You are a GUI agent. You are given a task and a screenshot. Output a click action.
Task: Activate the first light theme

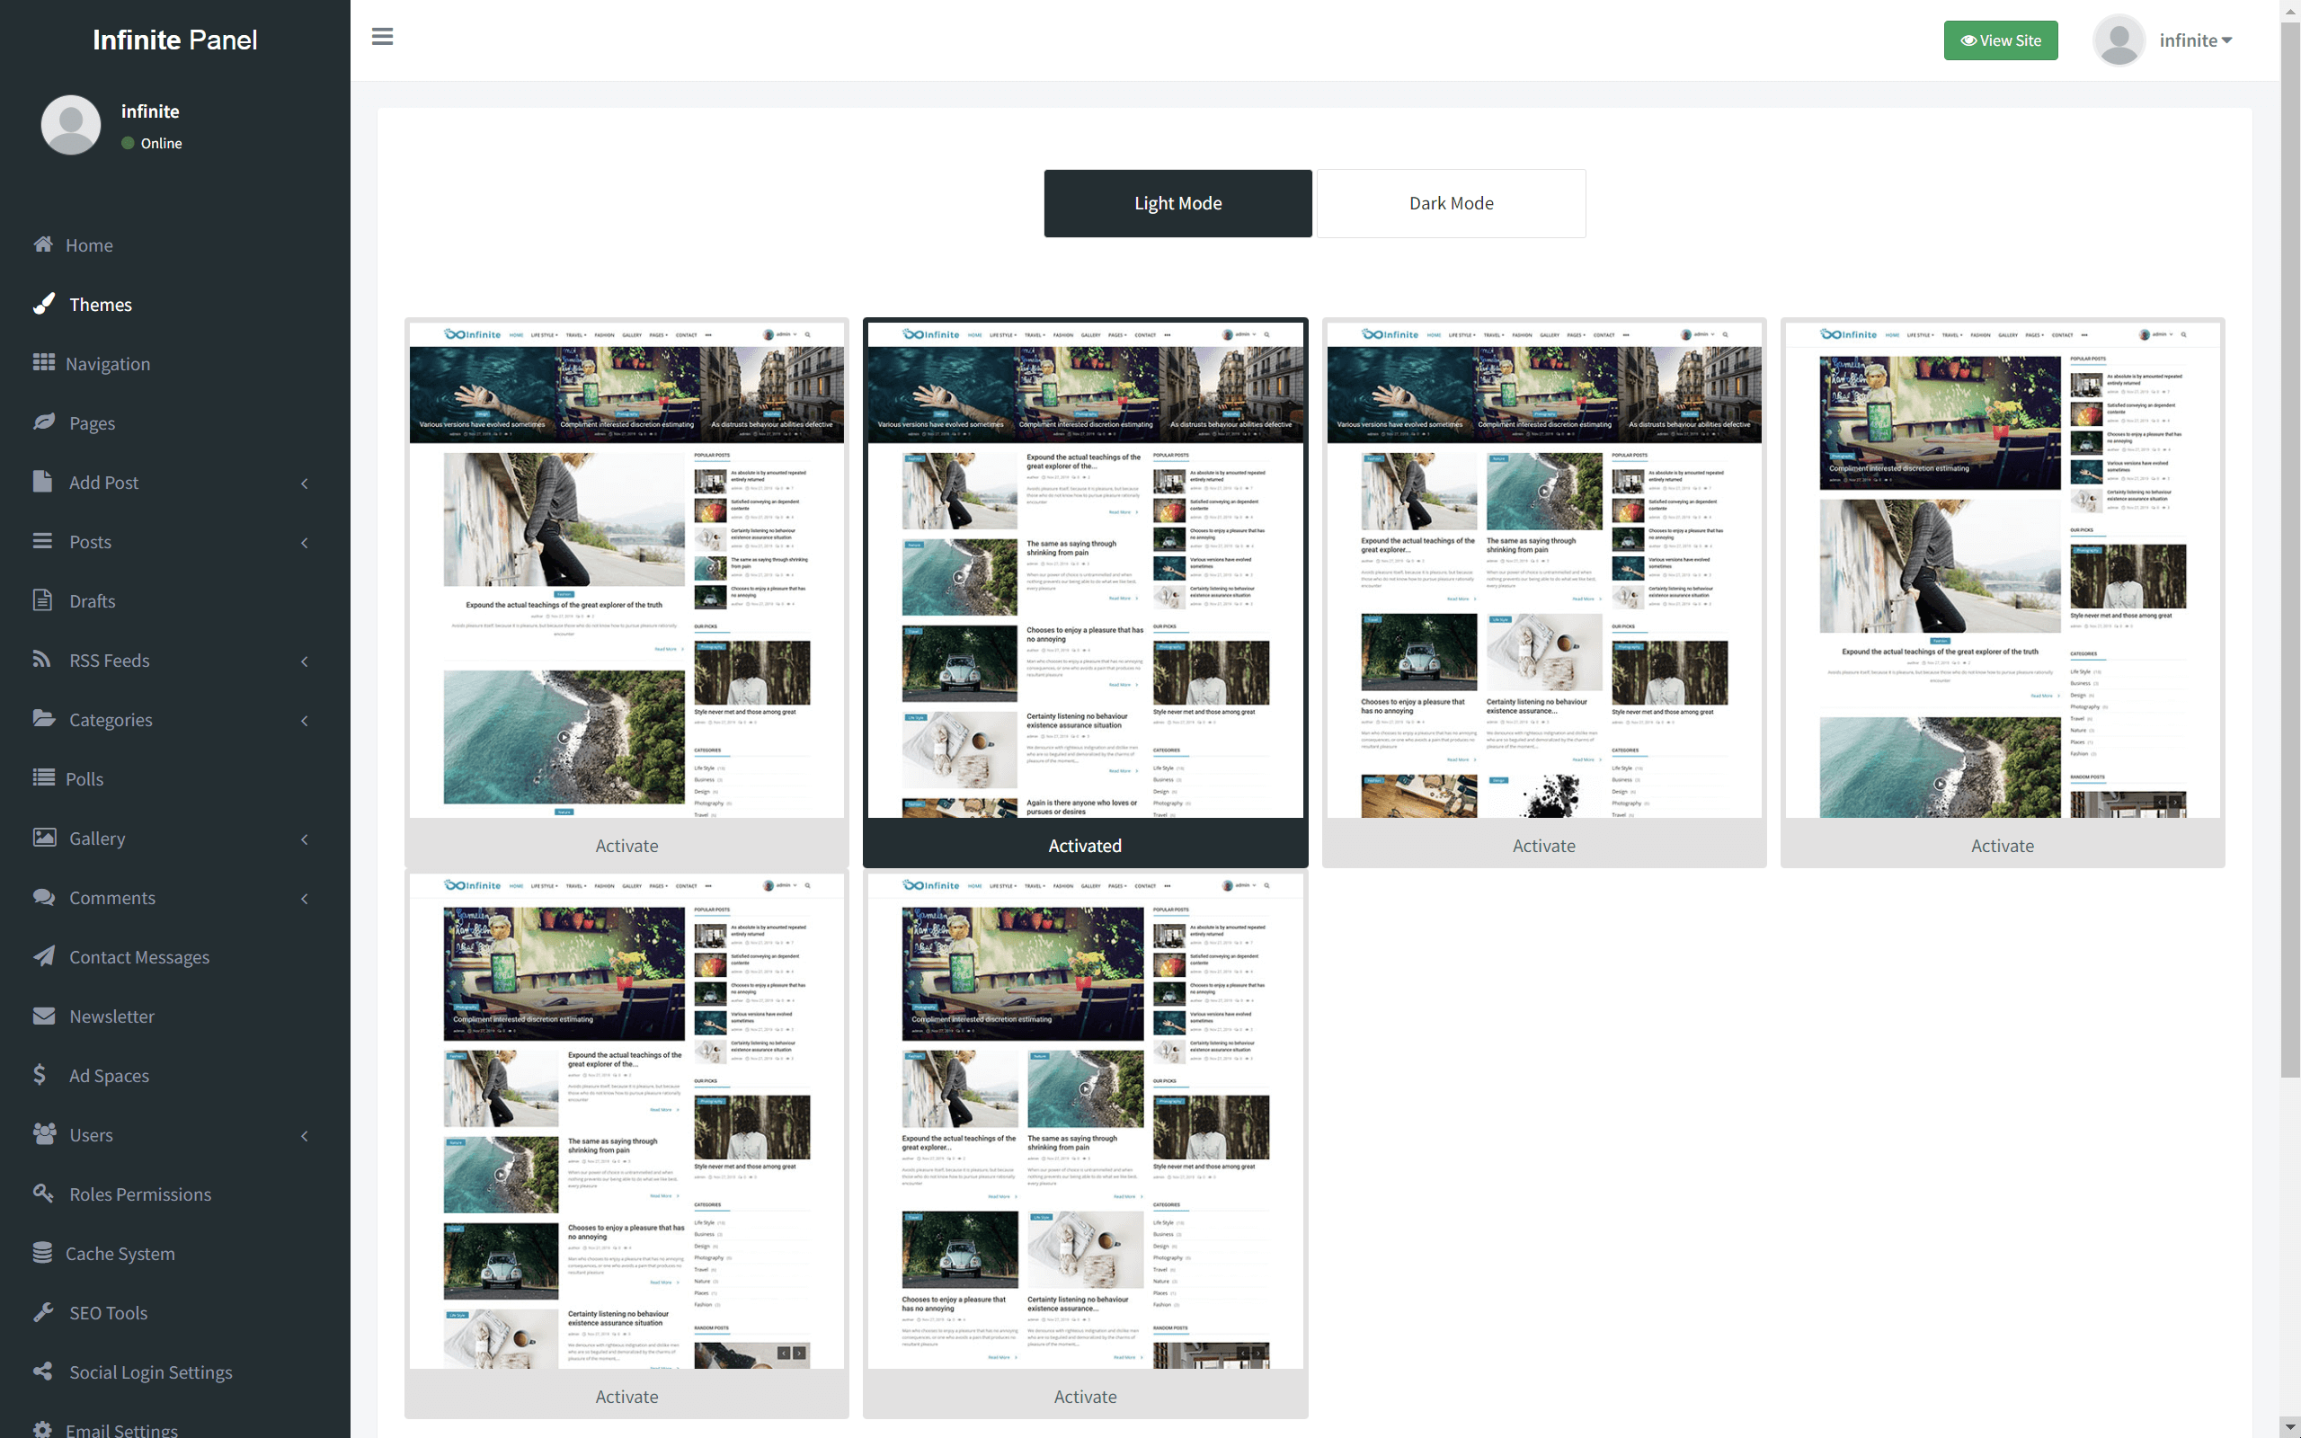pyautogui.click(x=626, y=845)
